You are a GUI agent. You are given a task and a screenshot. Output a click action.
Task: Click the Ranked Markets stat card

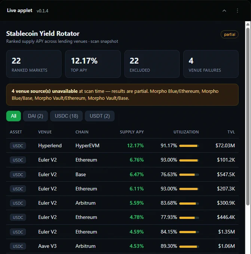pyautogui.click(x=34, y=64)
